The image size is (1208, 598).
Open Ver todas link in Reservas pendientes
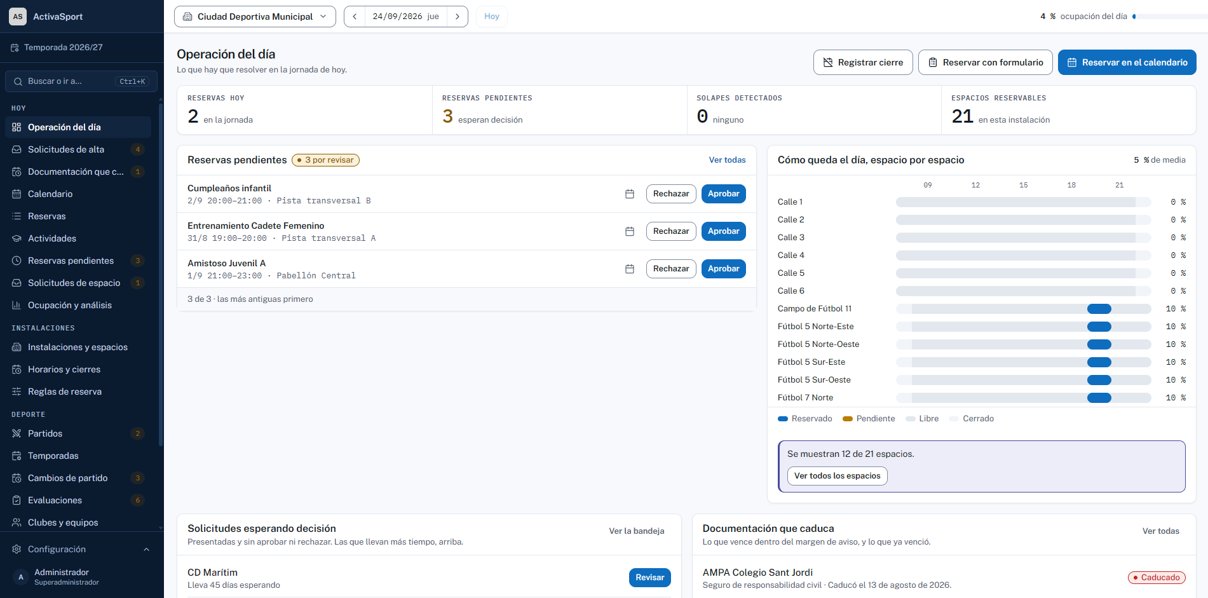[728, 160]
